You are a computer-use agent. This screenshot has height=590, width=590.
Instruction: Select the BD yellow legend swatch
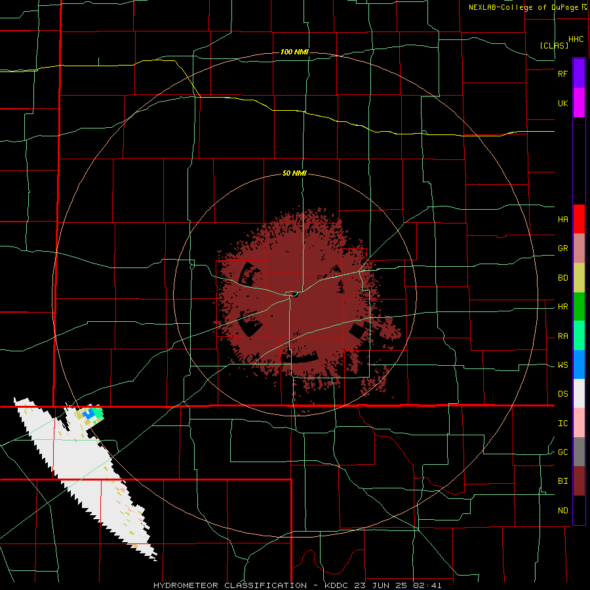point(579,278)
